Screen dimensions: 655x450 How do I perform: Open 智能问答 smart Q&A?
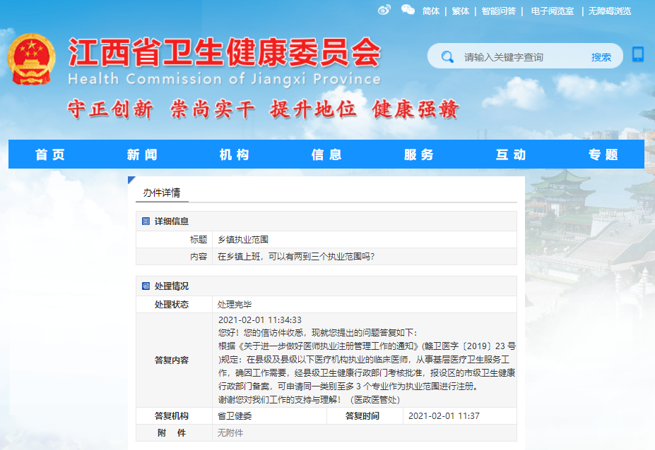[x=499, y=11]
